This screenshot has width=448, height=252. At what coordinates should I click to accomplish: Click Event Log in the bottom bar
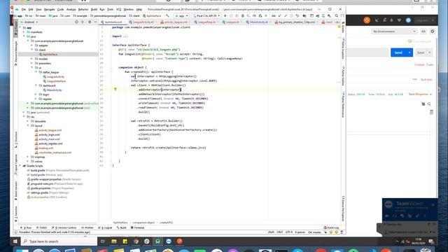coord(331,227)
